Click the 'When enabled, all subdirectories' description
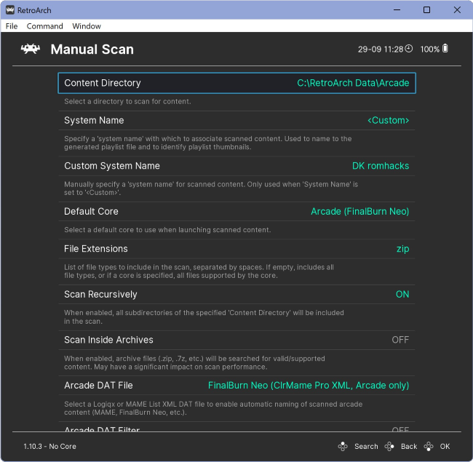 (204, 317)
